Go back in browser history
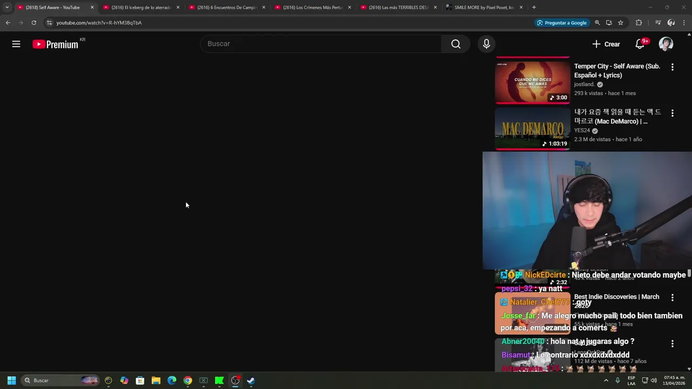 click(8, 23)
